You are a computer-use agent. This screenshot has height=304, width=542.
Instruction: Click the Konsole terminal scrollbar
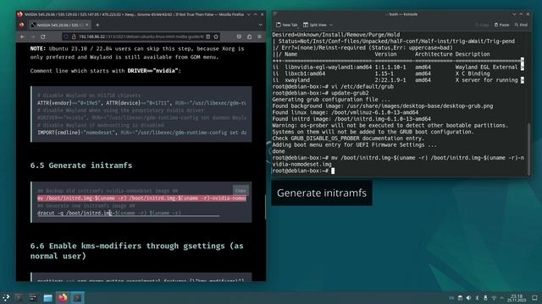(528, 149)
